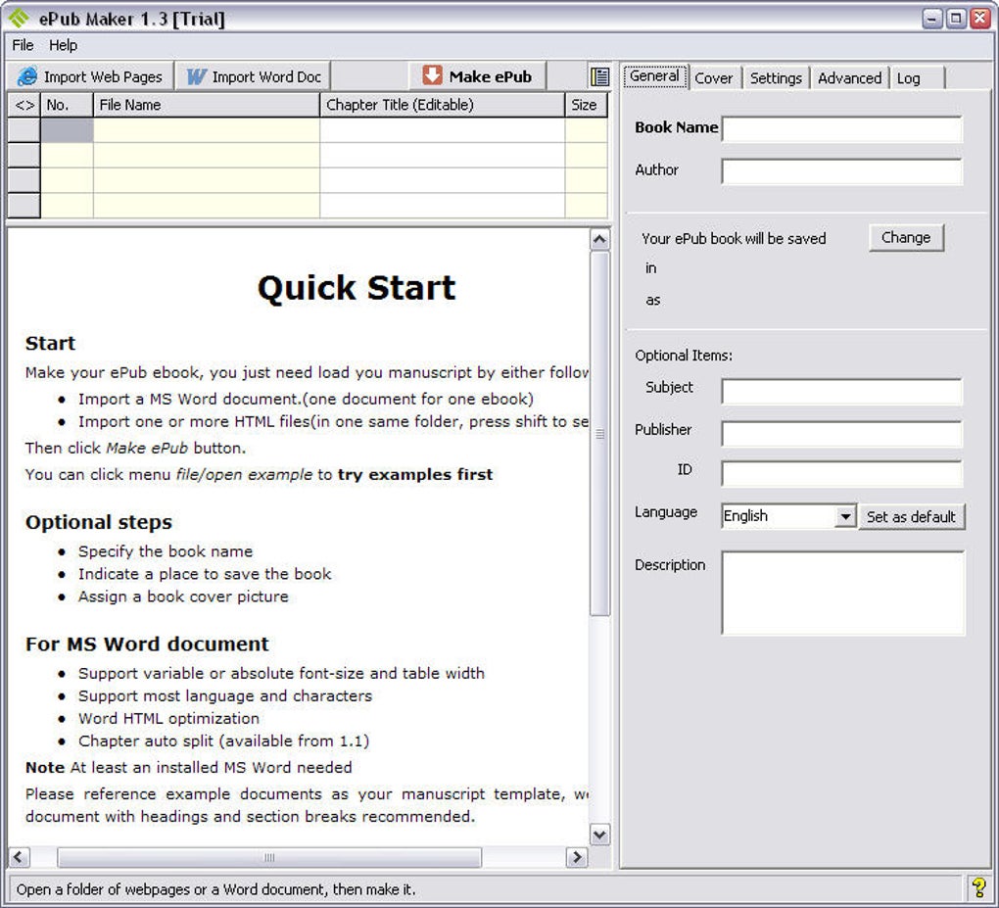Click the Import Word Doc toolbar button
This screenshot has height=908, width=999.
coord(253,76)
